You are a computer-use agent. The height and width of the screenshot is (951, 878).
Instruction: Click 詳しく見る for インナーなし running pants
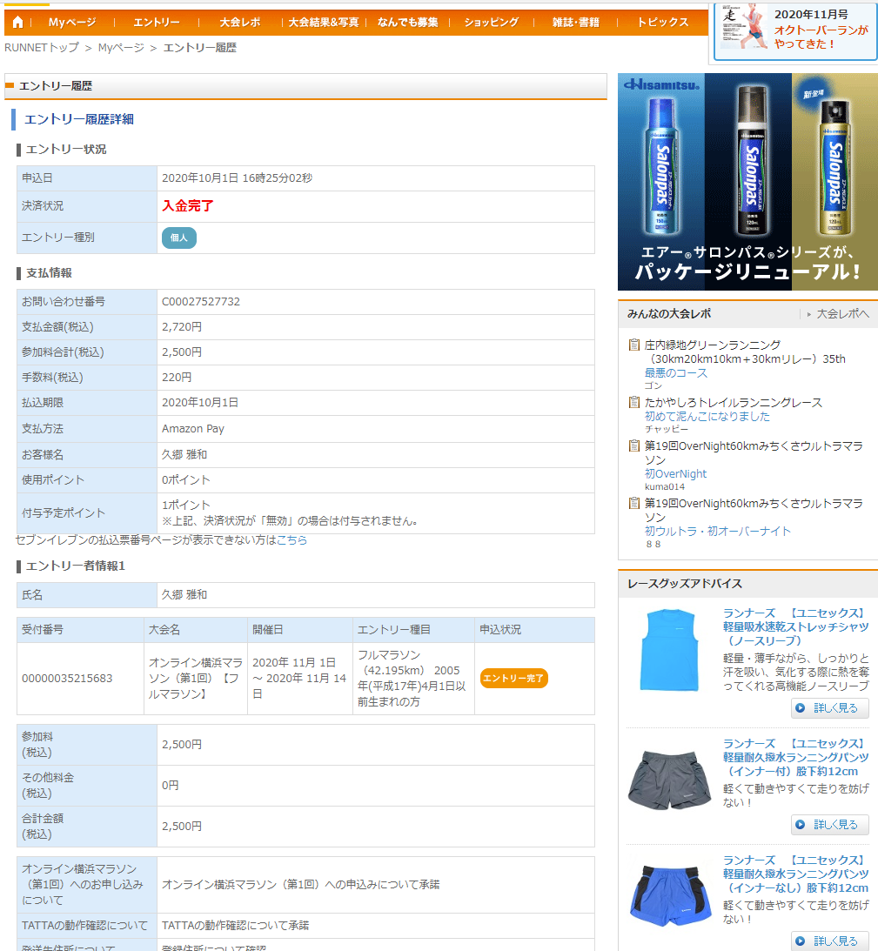829,941
